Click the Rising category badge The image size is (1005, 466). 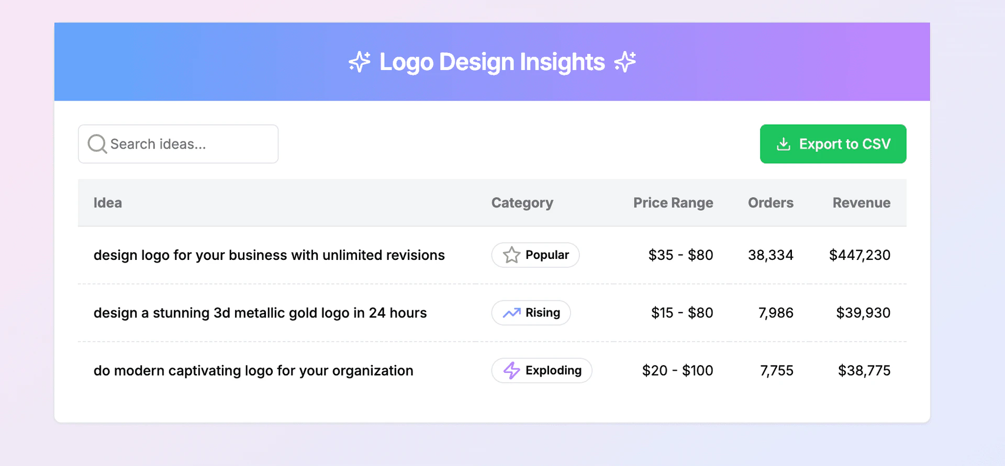pyautogui.click(x=531, y=313)
